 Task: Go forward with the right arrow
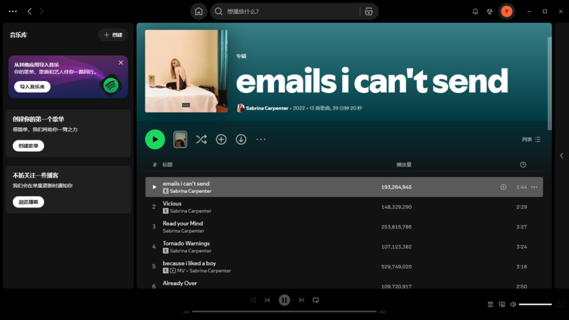pyautogui.click(x=41, y=12)
